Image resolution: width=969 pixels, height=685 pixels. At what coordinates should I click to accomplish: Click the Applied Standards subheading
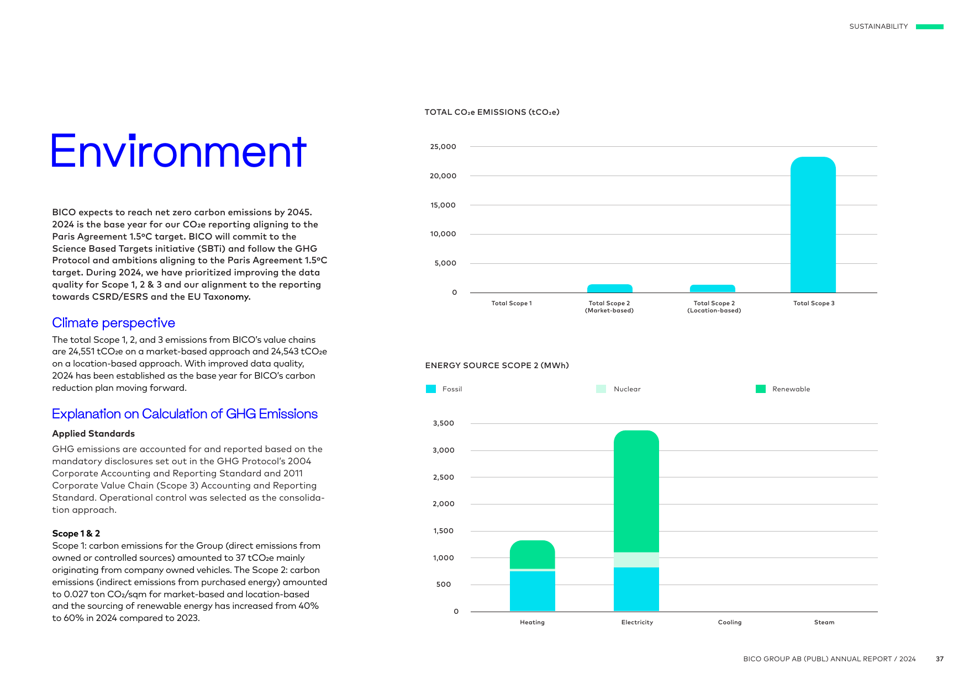click(93, 434)
